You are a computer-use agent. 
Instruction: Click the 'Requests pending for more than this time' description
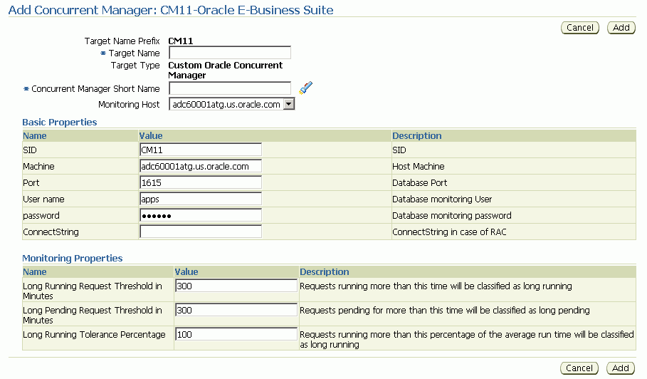pyautogui.click(x=445, y=310)
